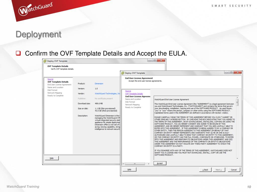The width and height of the screenshot is (257, 192).
Task: Select End User License Agreement step in back window
Action: click(x=59, y=84)
